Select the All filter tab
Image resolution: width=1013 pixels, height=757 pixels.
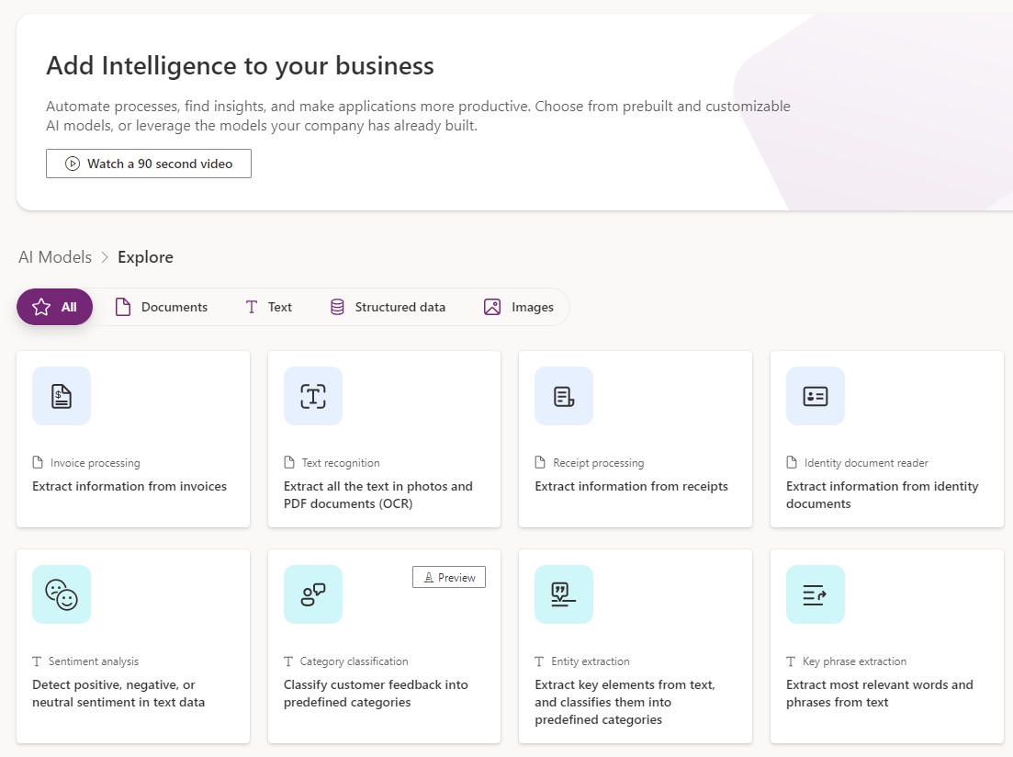coord(54,307)
